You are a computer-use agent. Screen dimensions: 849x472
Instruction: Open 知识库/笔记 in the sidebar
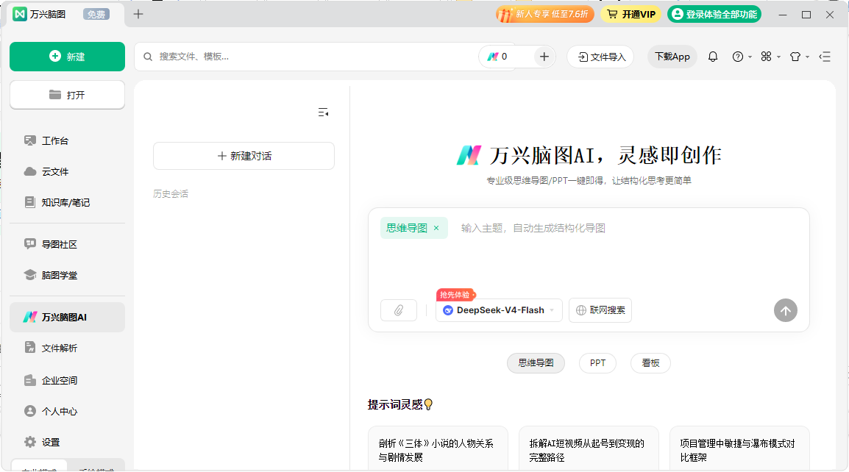pos(67,202)
